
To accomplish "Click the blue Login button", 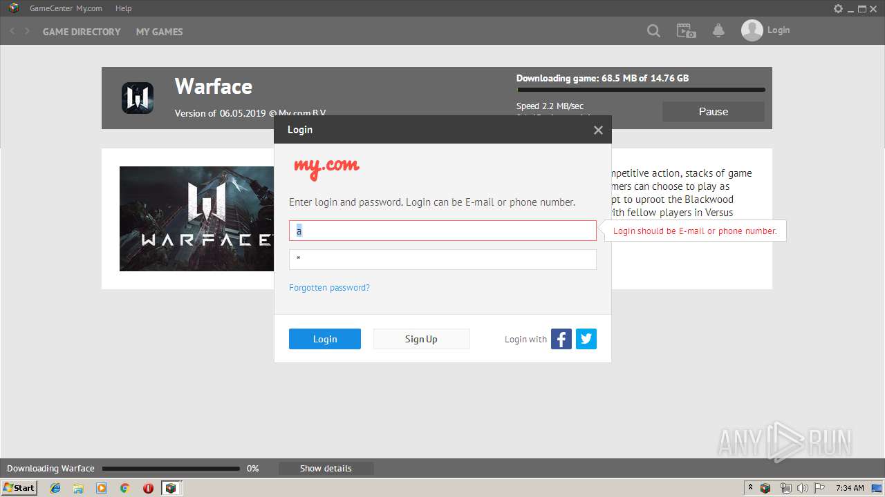I will click(x=325, y=339).
